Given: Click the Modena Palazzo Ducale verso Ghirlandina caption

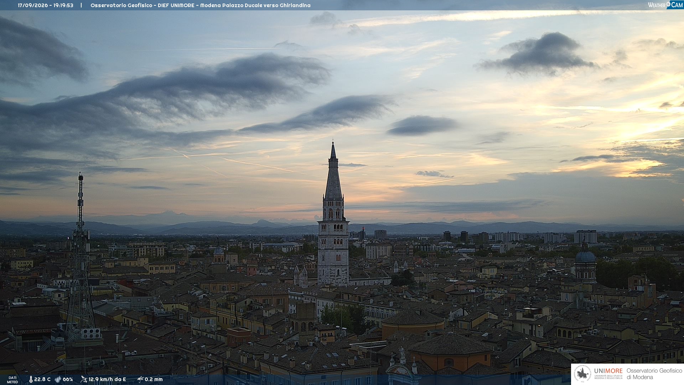Looking at the screenshot, I should pyautogui.click(x=255, y=5).
